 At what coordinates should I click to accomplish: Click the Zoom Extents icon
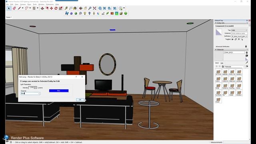pyautogui.click(x=94, y=8)
